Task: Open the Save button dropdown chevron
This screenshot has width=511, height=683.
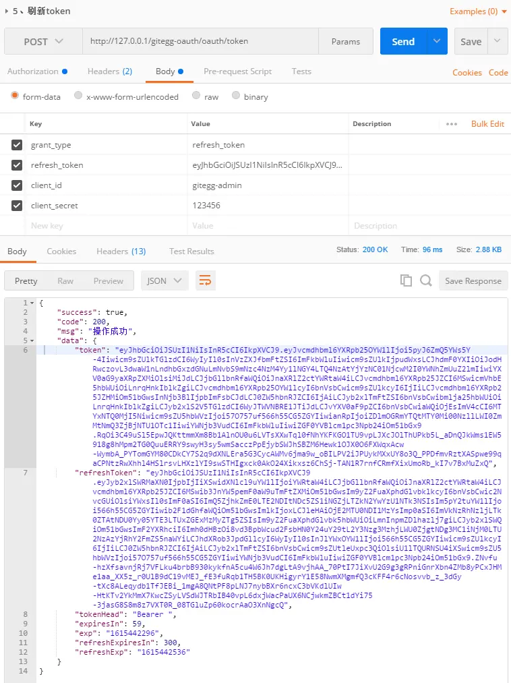Action: tap(497, 41)
